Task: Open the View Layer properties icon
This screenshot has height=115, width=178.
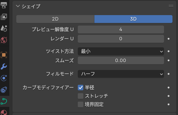Action: 4,17
